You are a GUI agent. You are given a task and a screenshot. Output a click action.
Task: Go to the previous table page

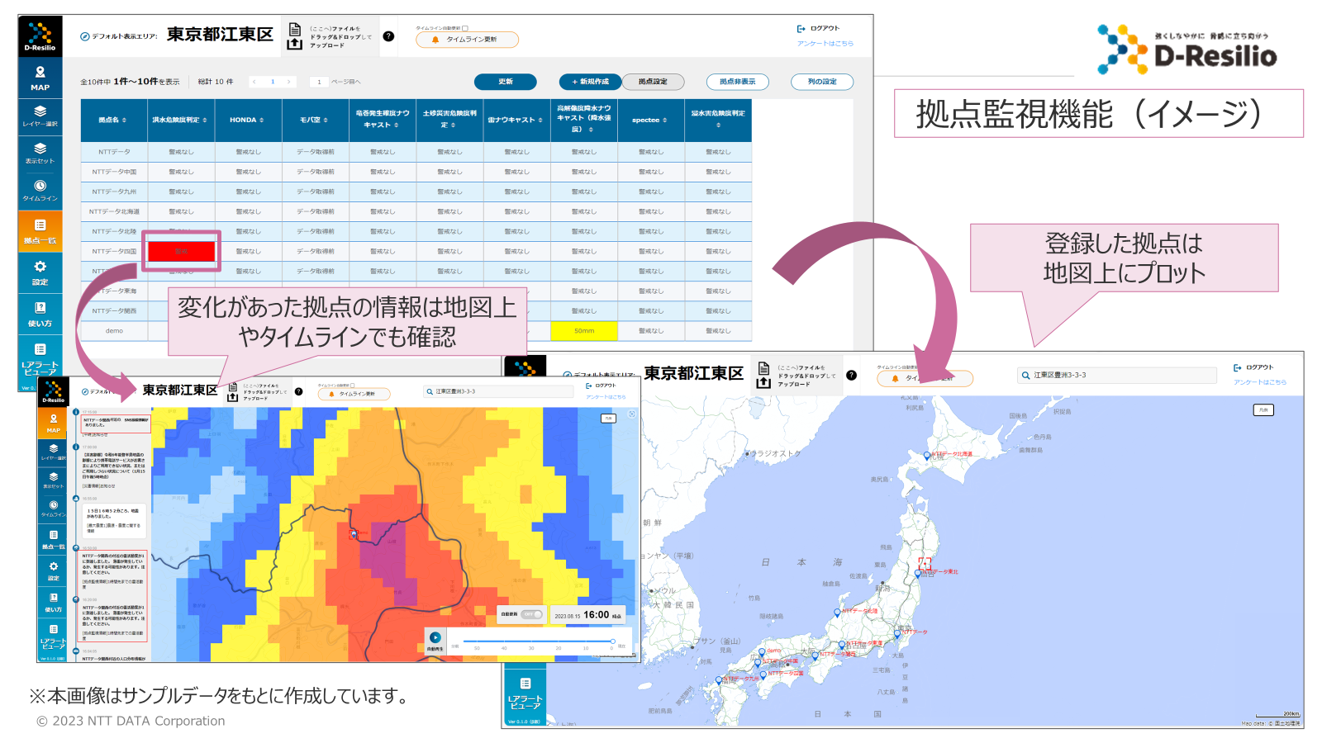click(254, 82)
